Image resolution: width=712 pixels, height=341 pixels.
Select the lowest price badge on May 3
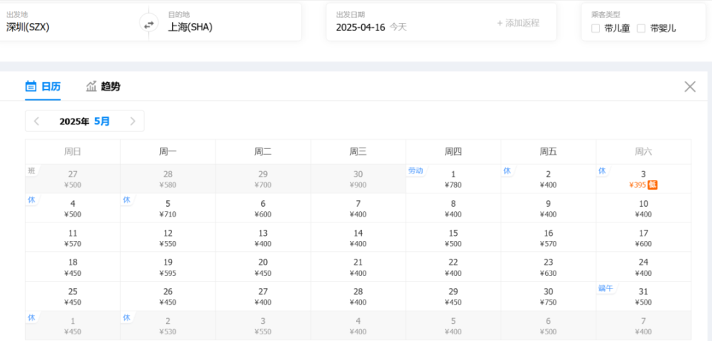point(653,185)
